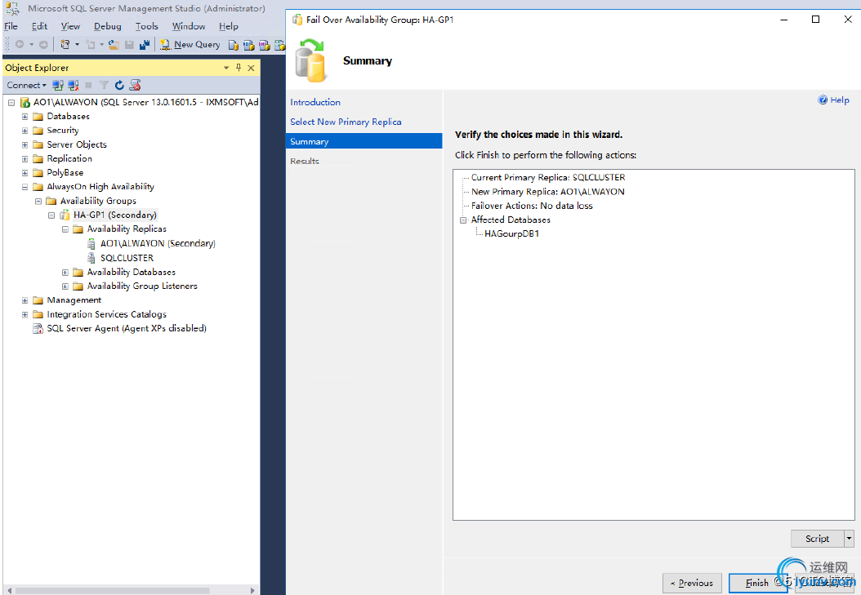The width and height of the screenshot is (861, 595).
Task: Click Object Explorer horizontal scrollbar
Action: click(x=113, y=591)
